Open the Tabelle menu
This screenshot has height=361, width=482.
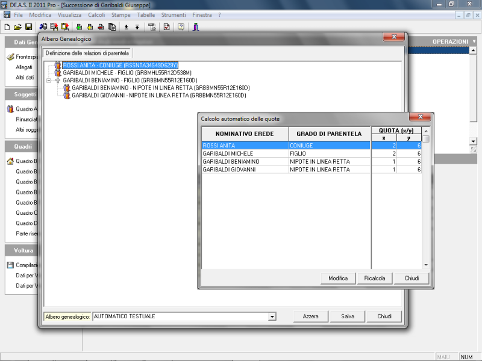[146, 14]
